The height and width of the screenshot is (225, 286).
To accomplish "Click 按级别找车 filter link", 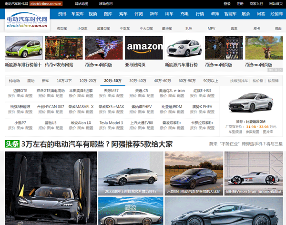I will [x=239, y=81].
